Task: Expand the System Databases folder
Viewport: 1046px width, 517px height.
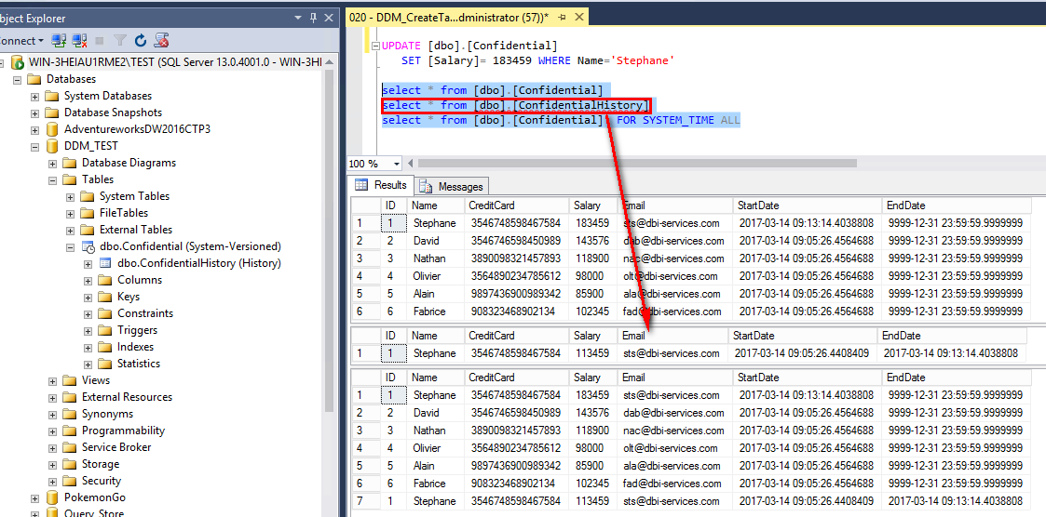Action: point(34,96)
